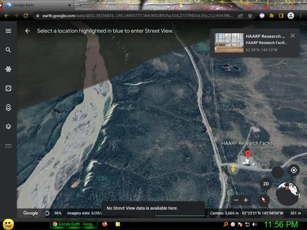Click the 561 m elevation readout

296,213
